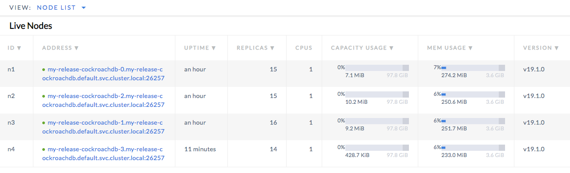Click the Live Nodes heading

click(31, 26)
